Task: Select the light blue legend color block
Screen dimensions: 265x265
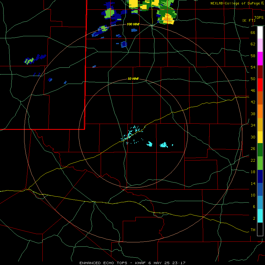Action: click(260, 203)
